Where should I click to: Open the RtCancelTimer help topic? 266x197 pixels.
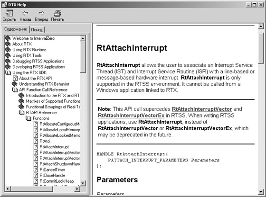(x=52, y=170)
